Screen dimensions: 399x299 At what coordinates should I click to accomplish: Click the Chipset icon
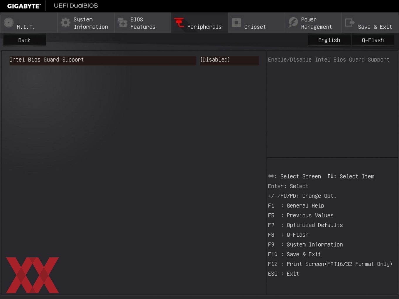[x=236, y=23]
